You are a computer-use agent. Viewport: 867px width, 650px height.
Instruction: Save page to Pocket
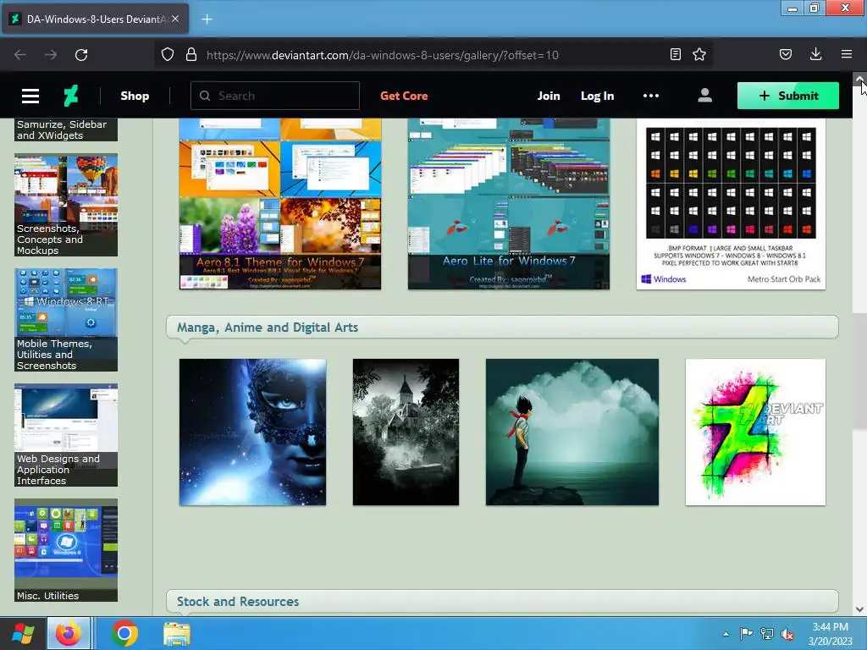pos(786,54)
